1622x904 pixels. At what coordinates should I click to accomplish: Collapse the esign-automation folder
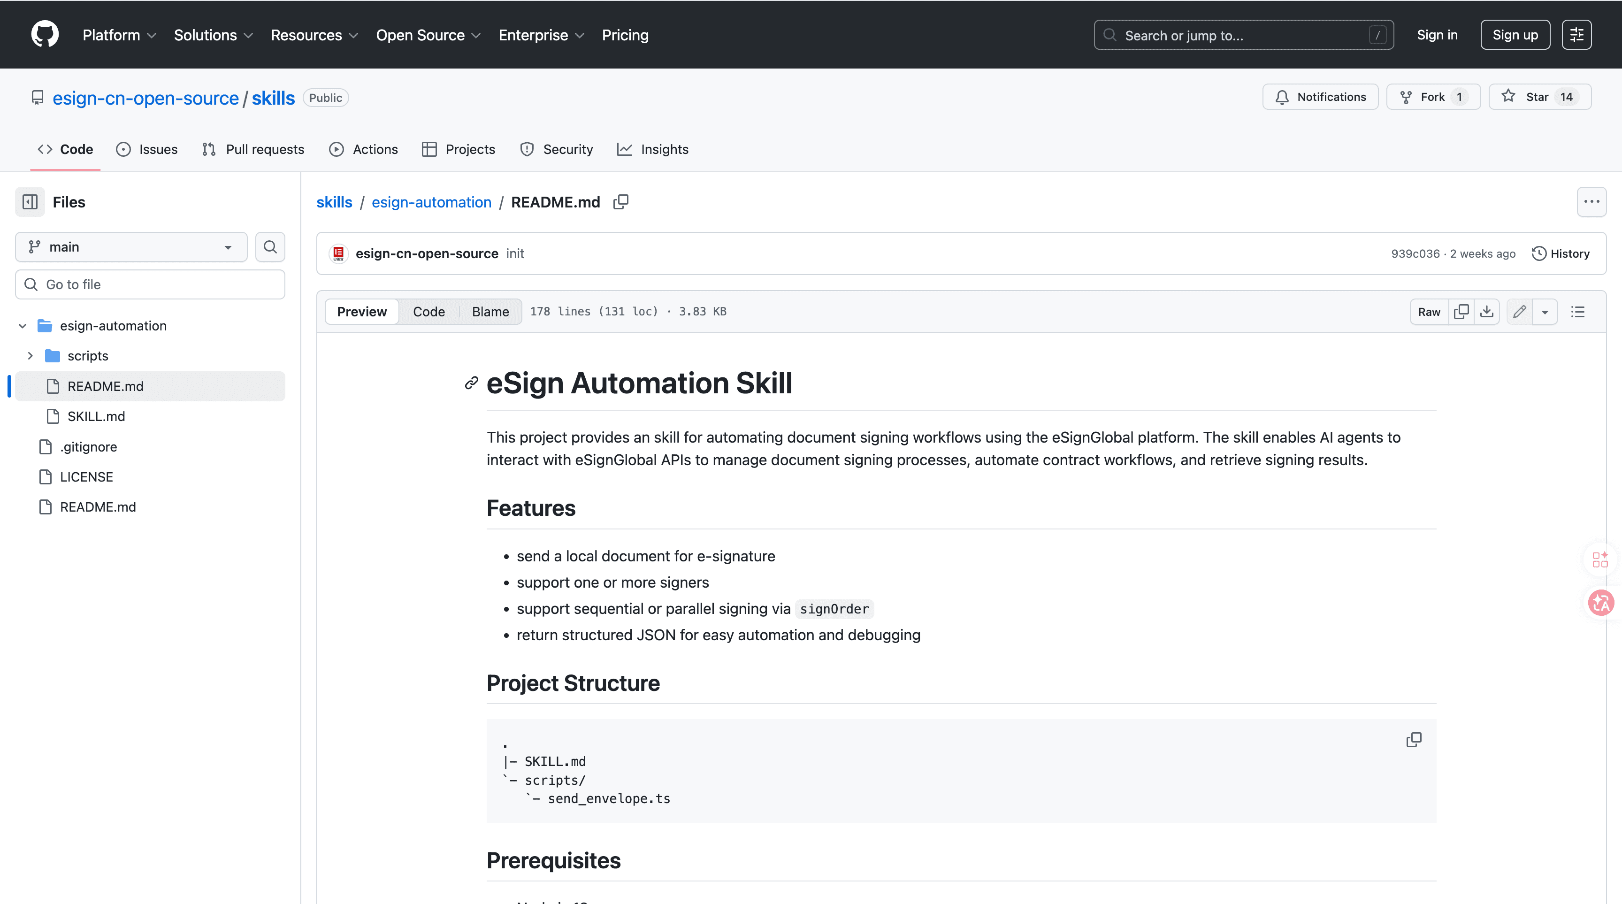(22, 325)
